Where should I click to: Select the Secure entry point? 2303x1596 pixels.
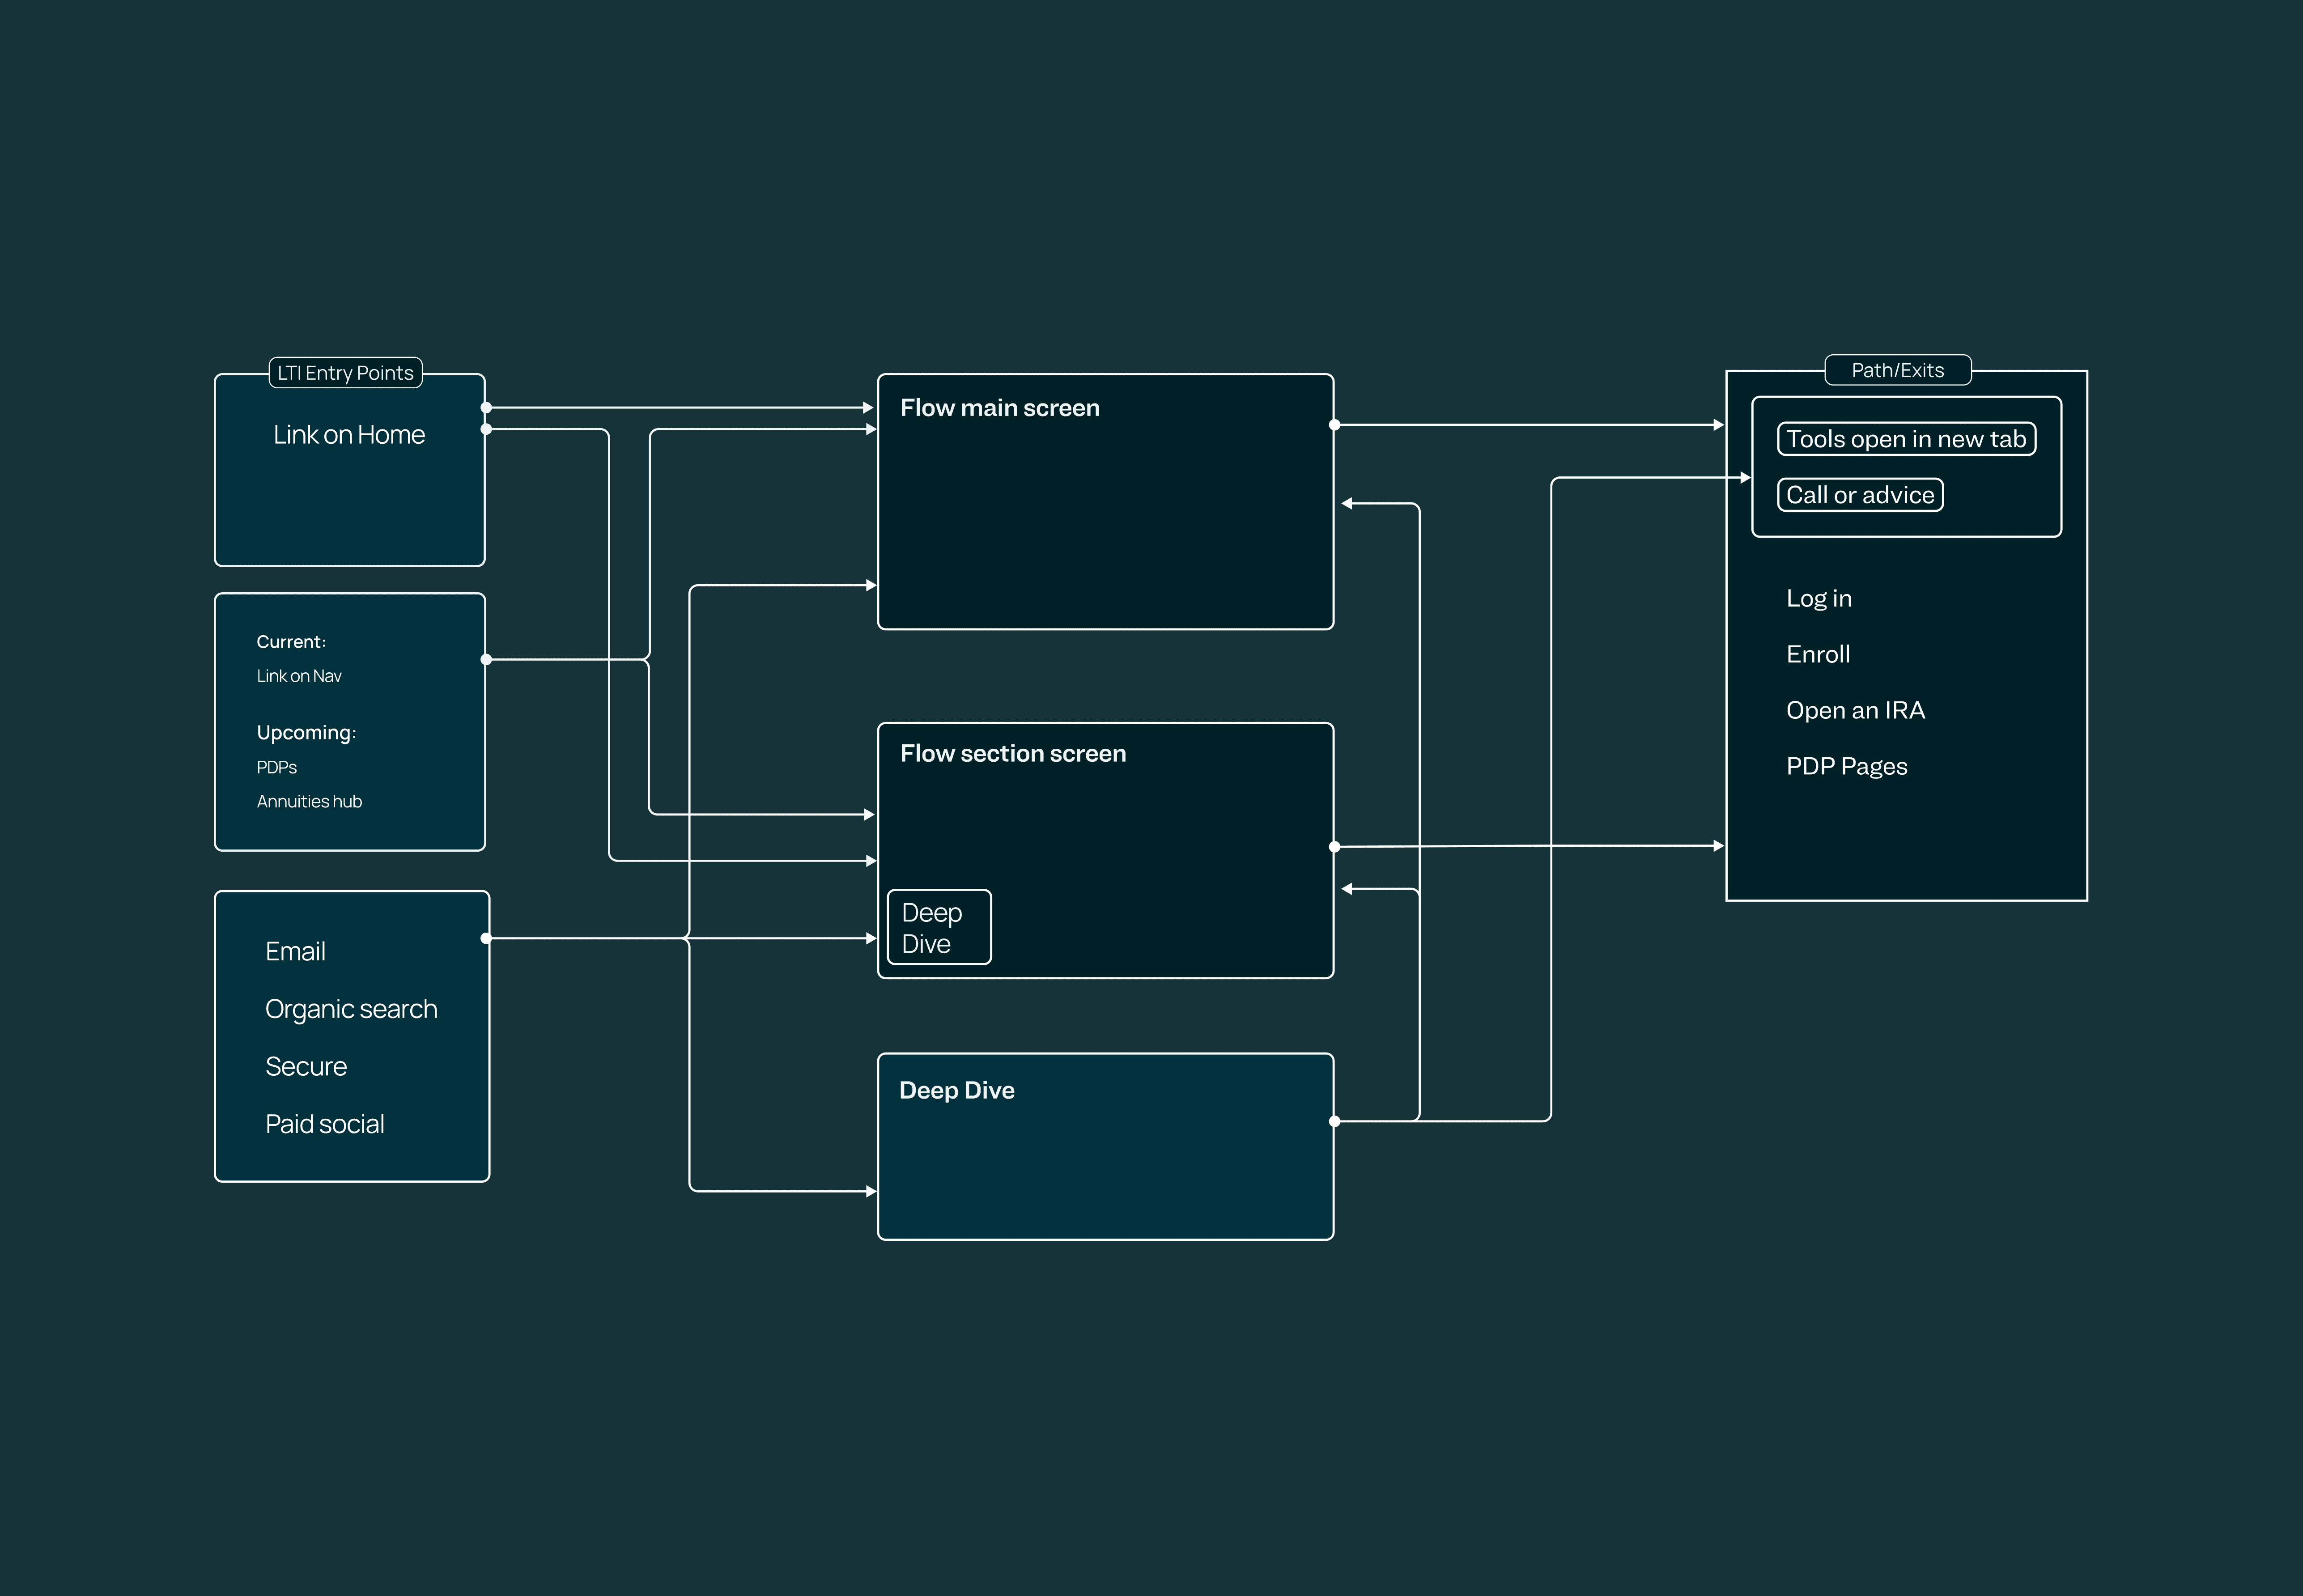[x=306, y=1066]
